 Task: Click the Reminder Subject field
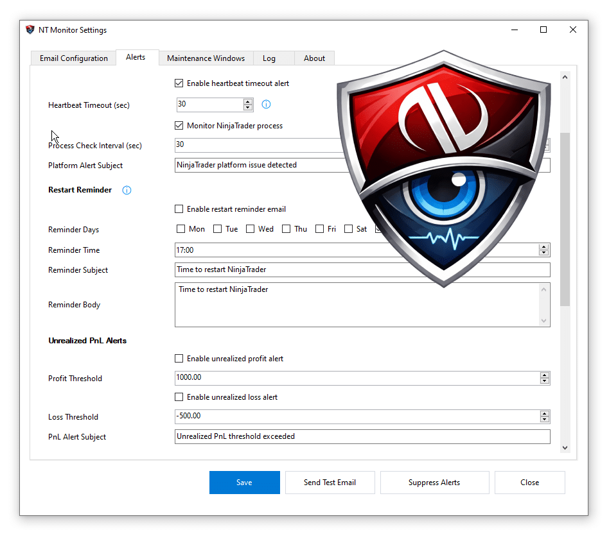pyautogui.click(x=362, y=269)
